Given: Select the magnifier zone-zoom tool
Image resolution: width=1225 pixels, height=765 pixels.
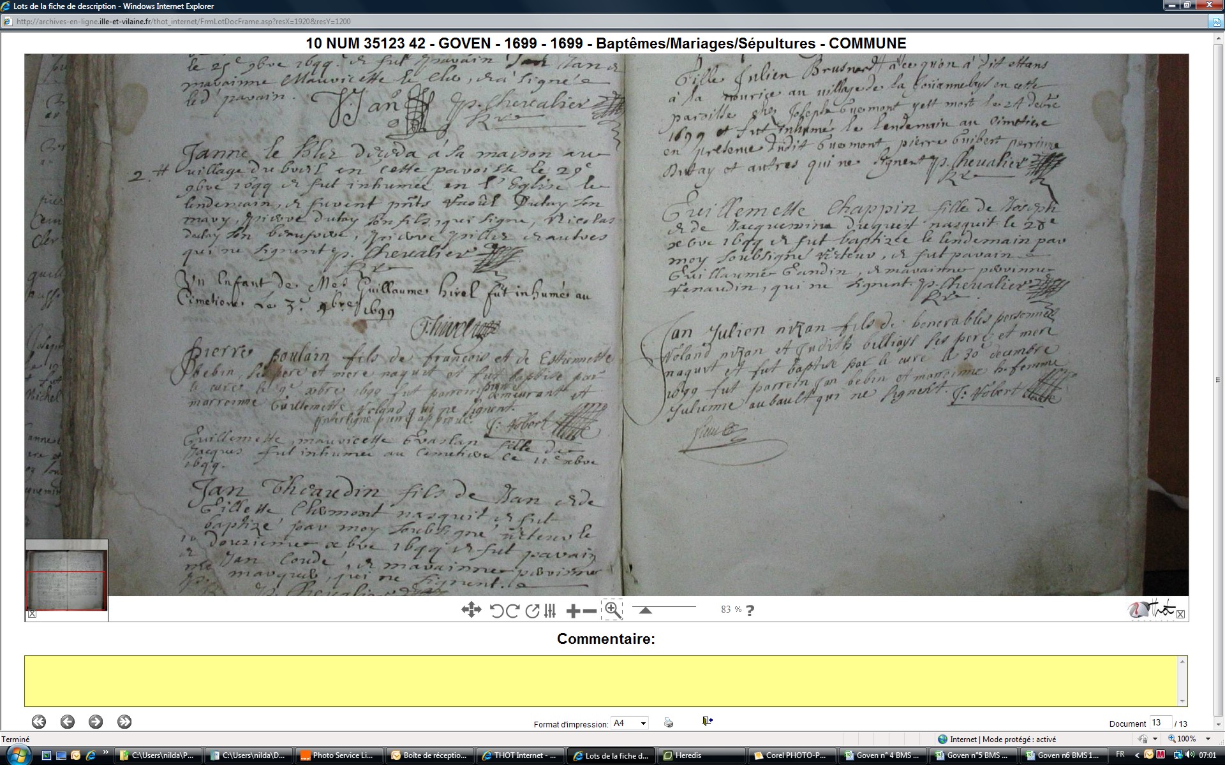Looking at the screenshot, I should click(x=612, y=610).
